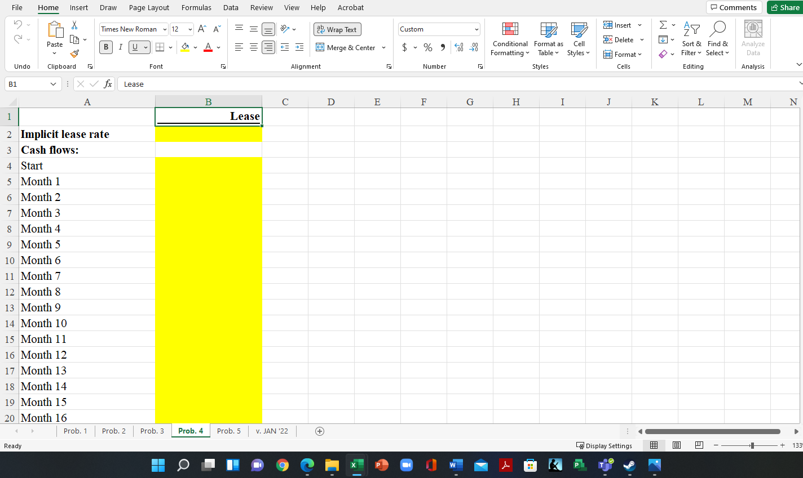Screen dimensions: 803x478
Task: Open Sort & Filter menu
Action: (x=691, y=39)
